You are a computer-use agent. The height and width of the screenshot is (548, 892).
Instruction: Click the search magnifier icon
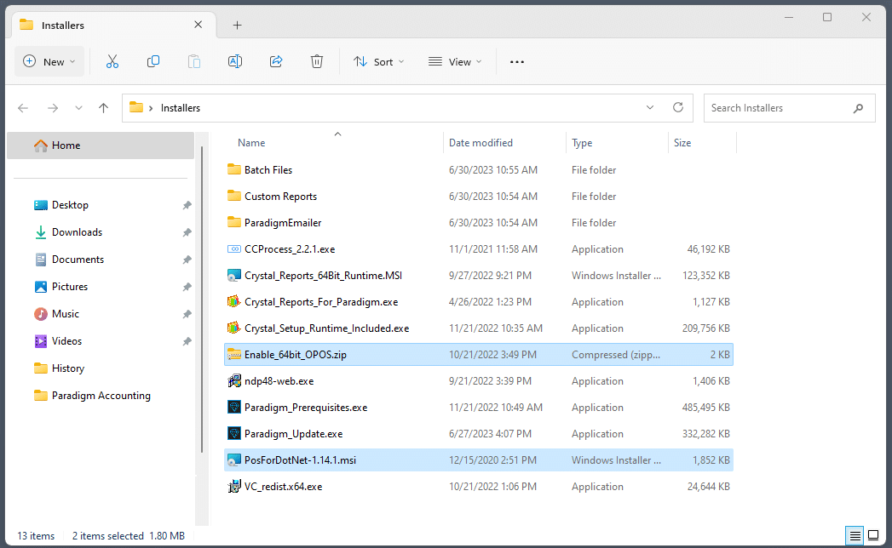pos(858,108)
